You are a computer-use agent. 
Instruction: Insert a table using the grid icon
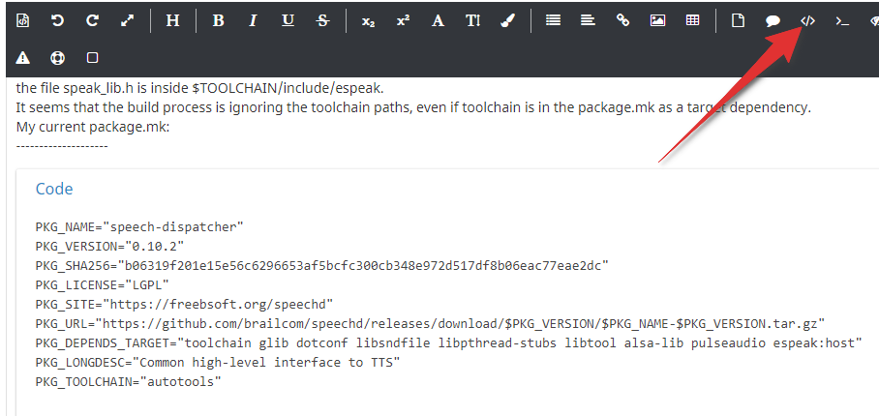[692, 20]
